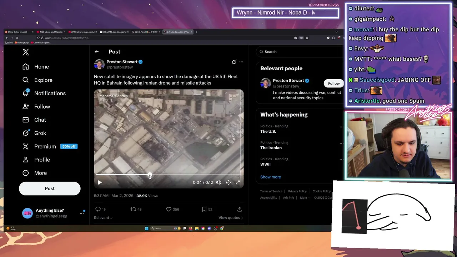This screenshot has width=457, height=257.
Task: Like the post with the heart icon
Action: pyautogui.click(x=169, y=209)
